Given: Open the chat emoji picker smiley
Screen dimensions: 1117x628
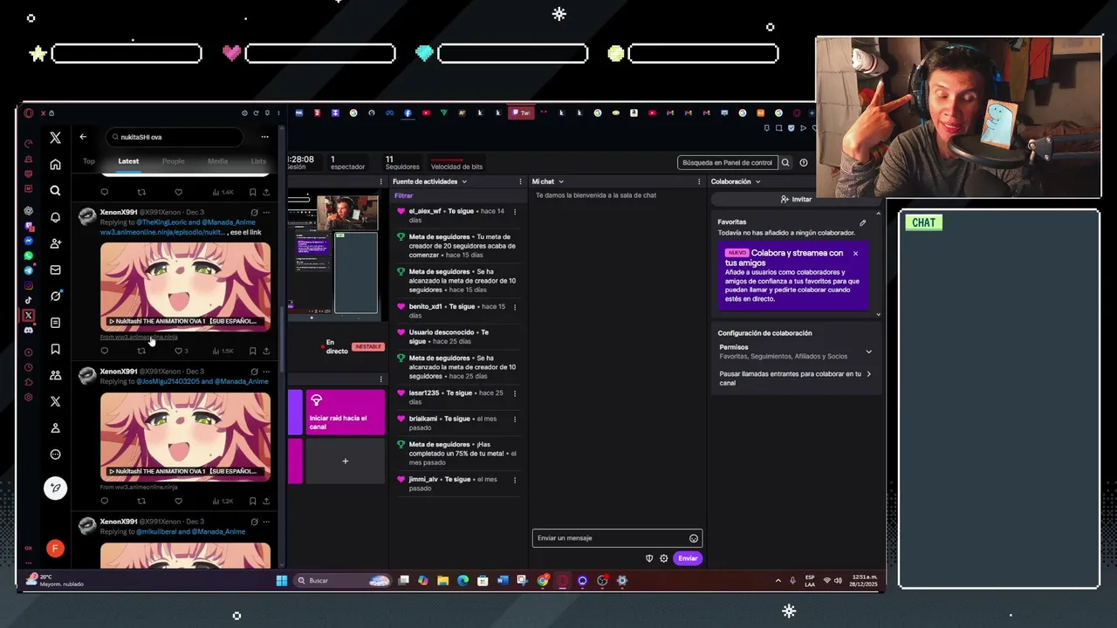Looking at the screenshot, I should 694,538.
